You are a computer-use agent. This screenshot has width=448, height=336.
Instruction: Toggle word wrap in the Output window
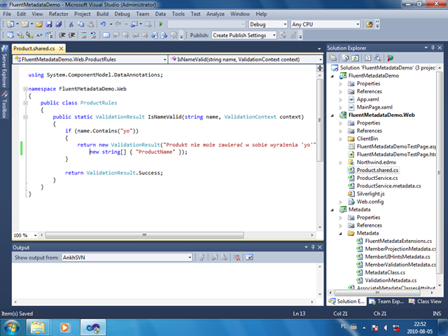(249, 258)
